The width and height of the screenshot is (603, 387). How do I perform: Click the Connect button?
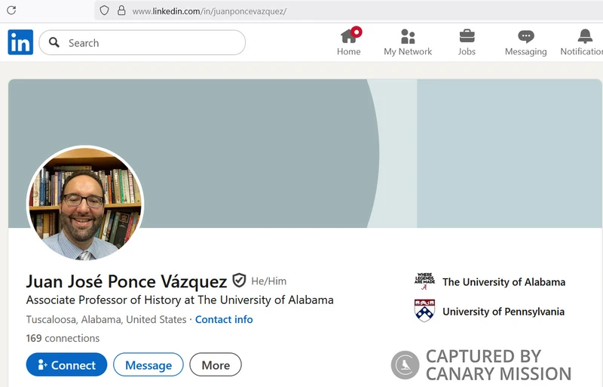[66, 364]
